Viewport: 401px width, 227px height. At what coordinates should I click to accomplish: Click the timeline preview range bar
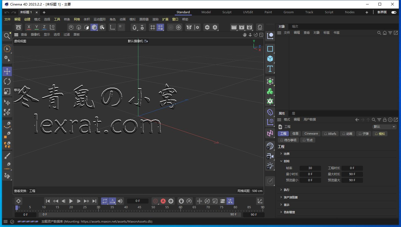coord(140,215)
